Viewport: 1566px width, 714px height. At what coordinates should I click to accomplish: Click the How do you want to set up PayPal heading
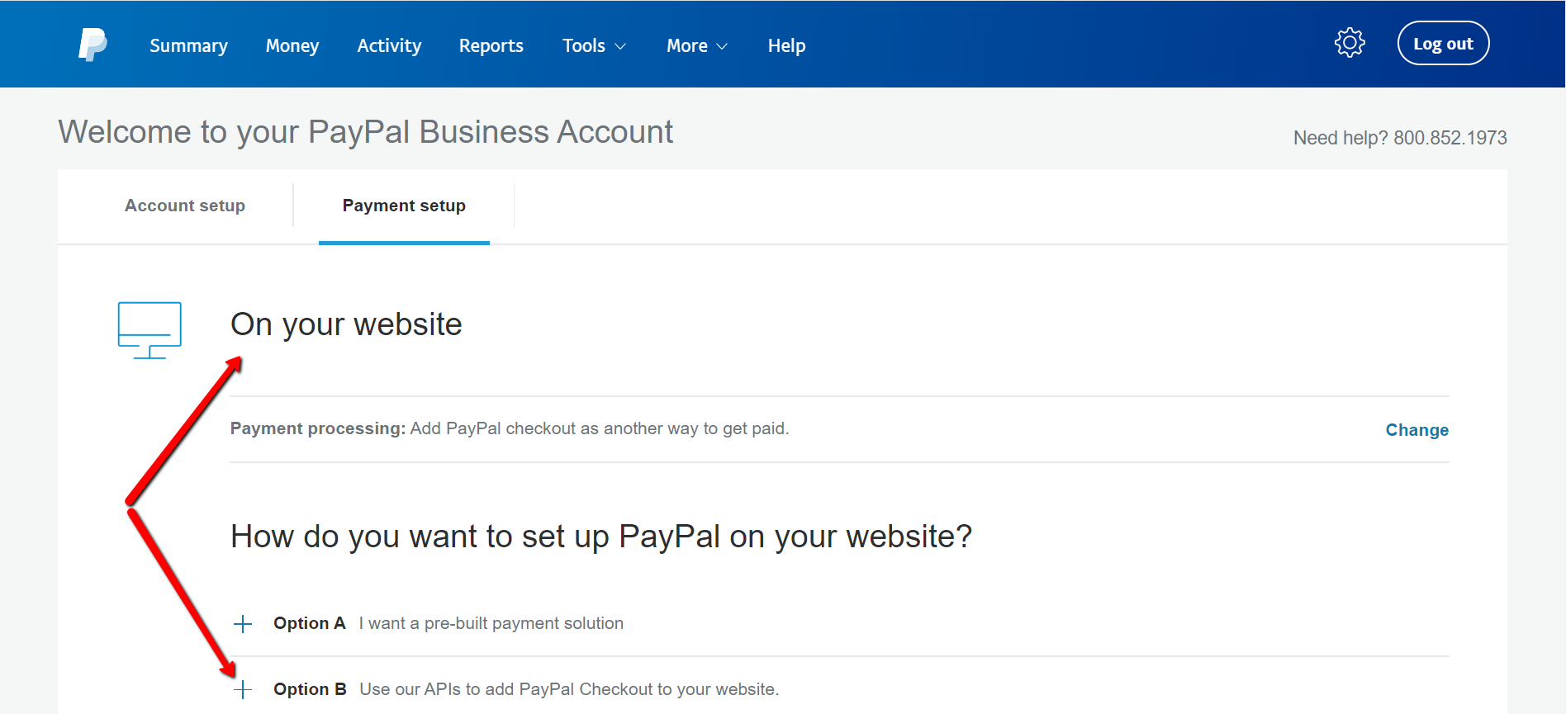click(x=601, y=537)
